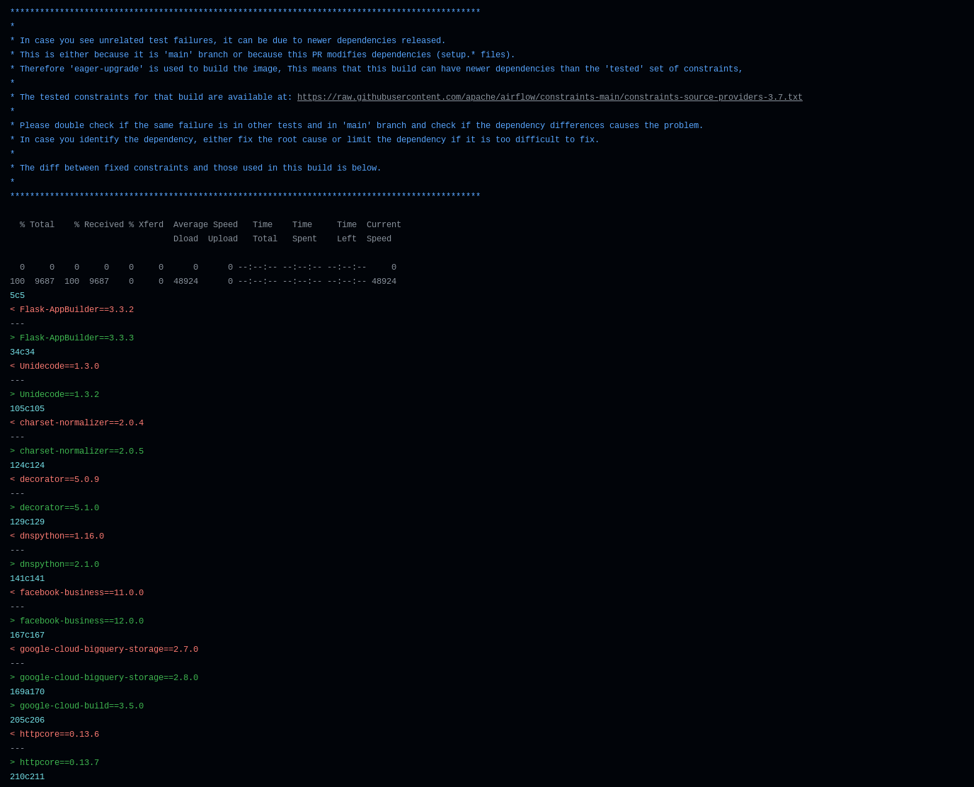Viewport: 974px width, 787px height.
Task: Click the added line google-cloud-bigquery-storage==2.8.0
Action: [x=104, y=678]
